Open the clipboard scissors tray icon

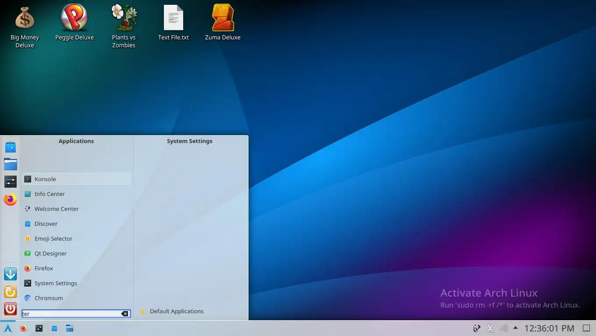[490, 328]
